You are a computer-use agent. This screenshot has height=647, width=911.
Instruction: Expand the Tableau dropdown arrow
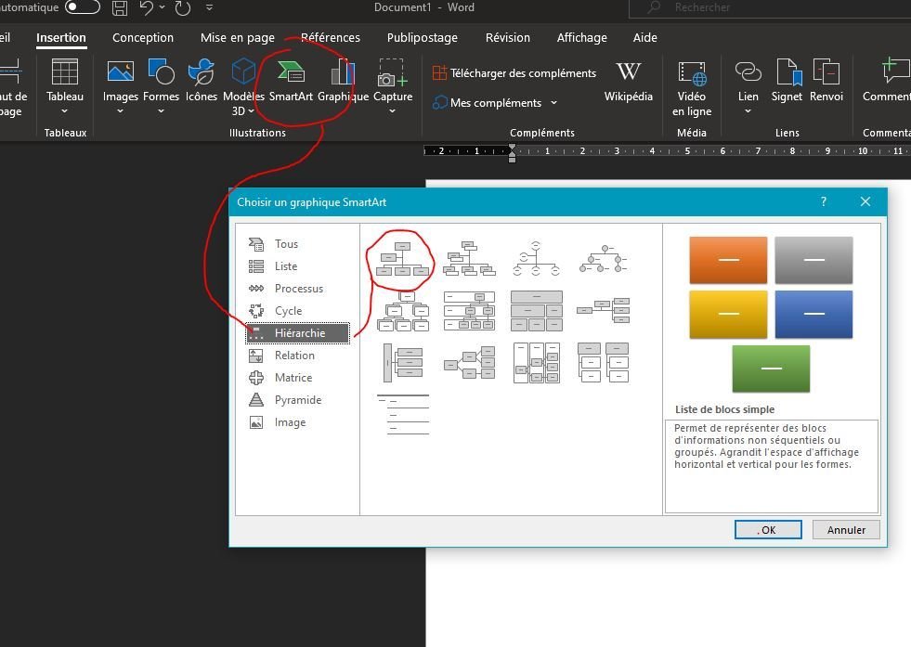(x=64, y=111)
